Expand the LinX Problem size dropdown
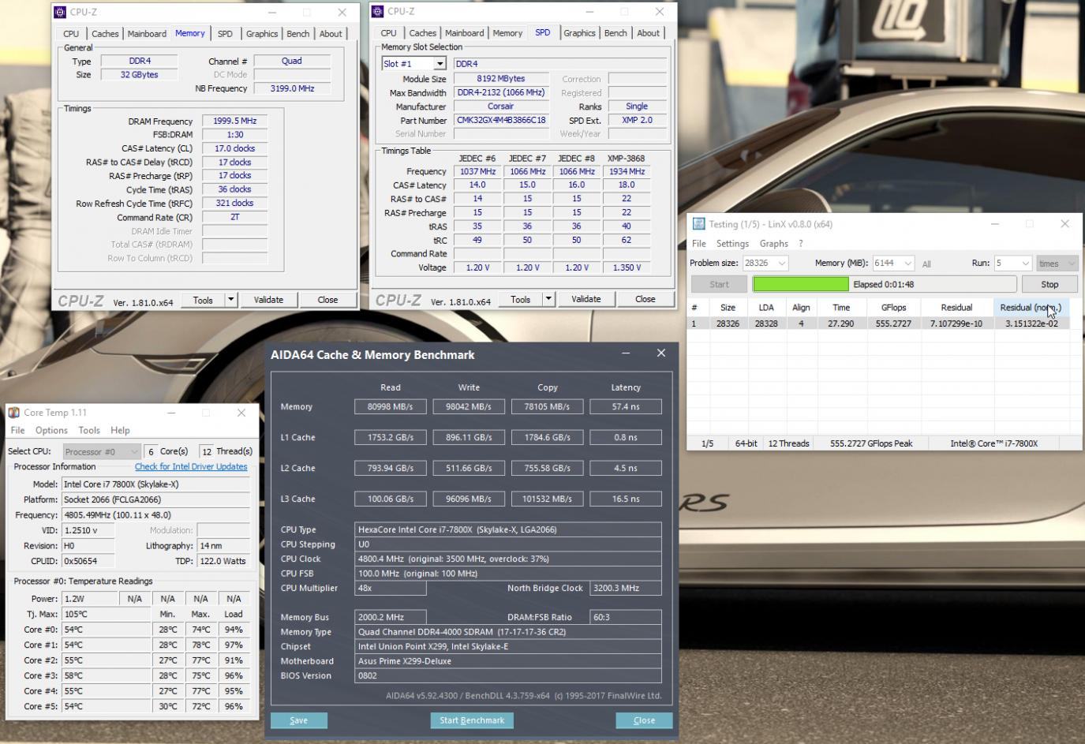The width and height of the screenshot is (1085, 744). pyautogui.click(x=781, y=264)
